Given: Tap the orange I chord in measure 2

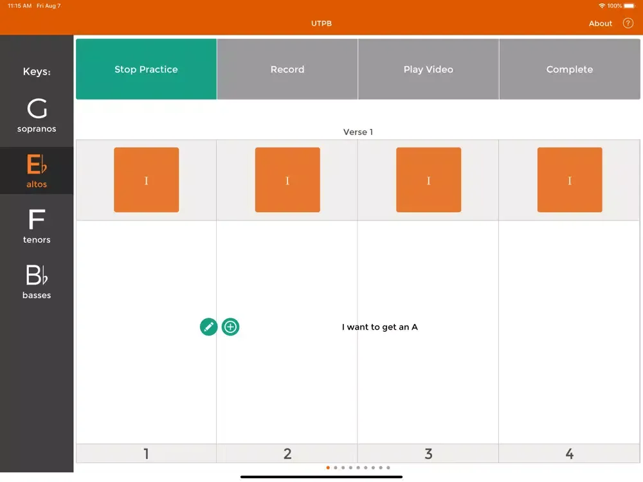Looking at the screenshot, I should pos(287,180).
